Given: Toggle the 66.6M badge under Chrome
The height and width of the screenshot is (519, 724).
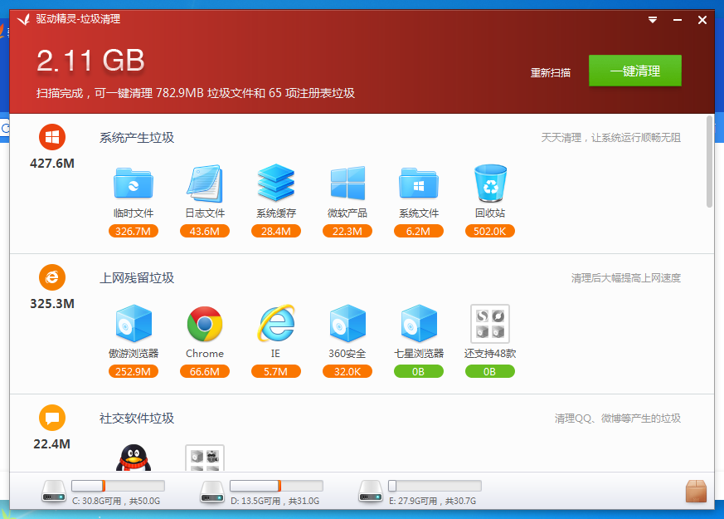Looking at the screenshot, I should pyautogui.click(x=204, y=371).
